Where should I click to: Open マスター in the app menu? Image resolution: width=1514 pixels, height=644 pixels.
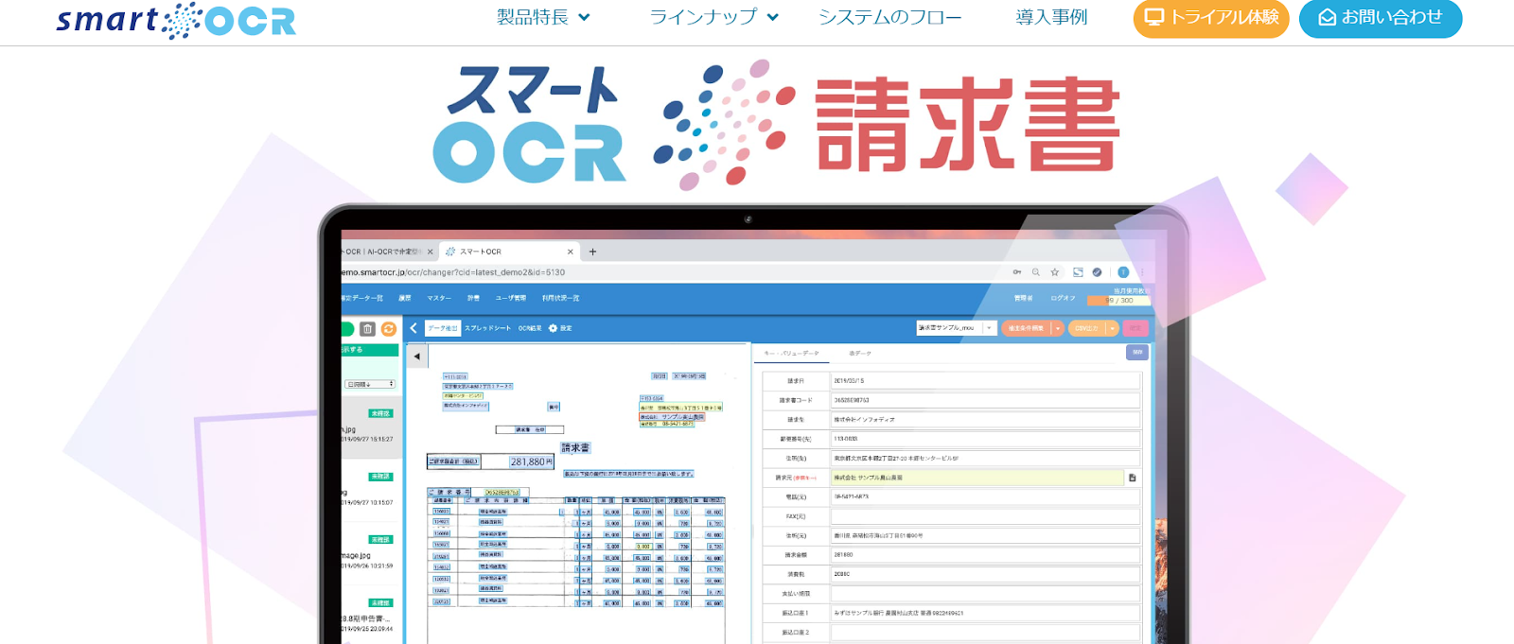[x=439, y=298]
